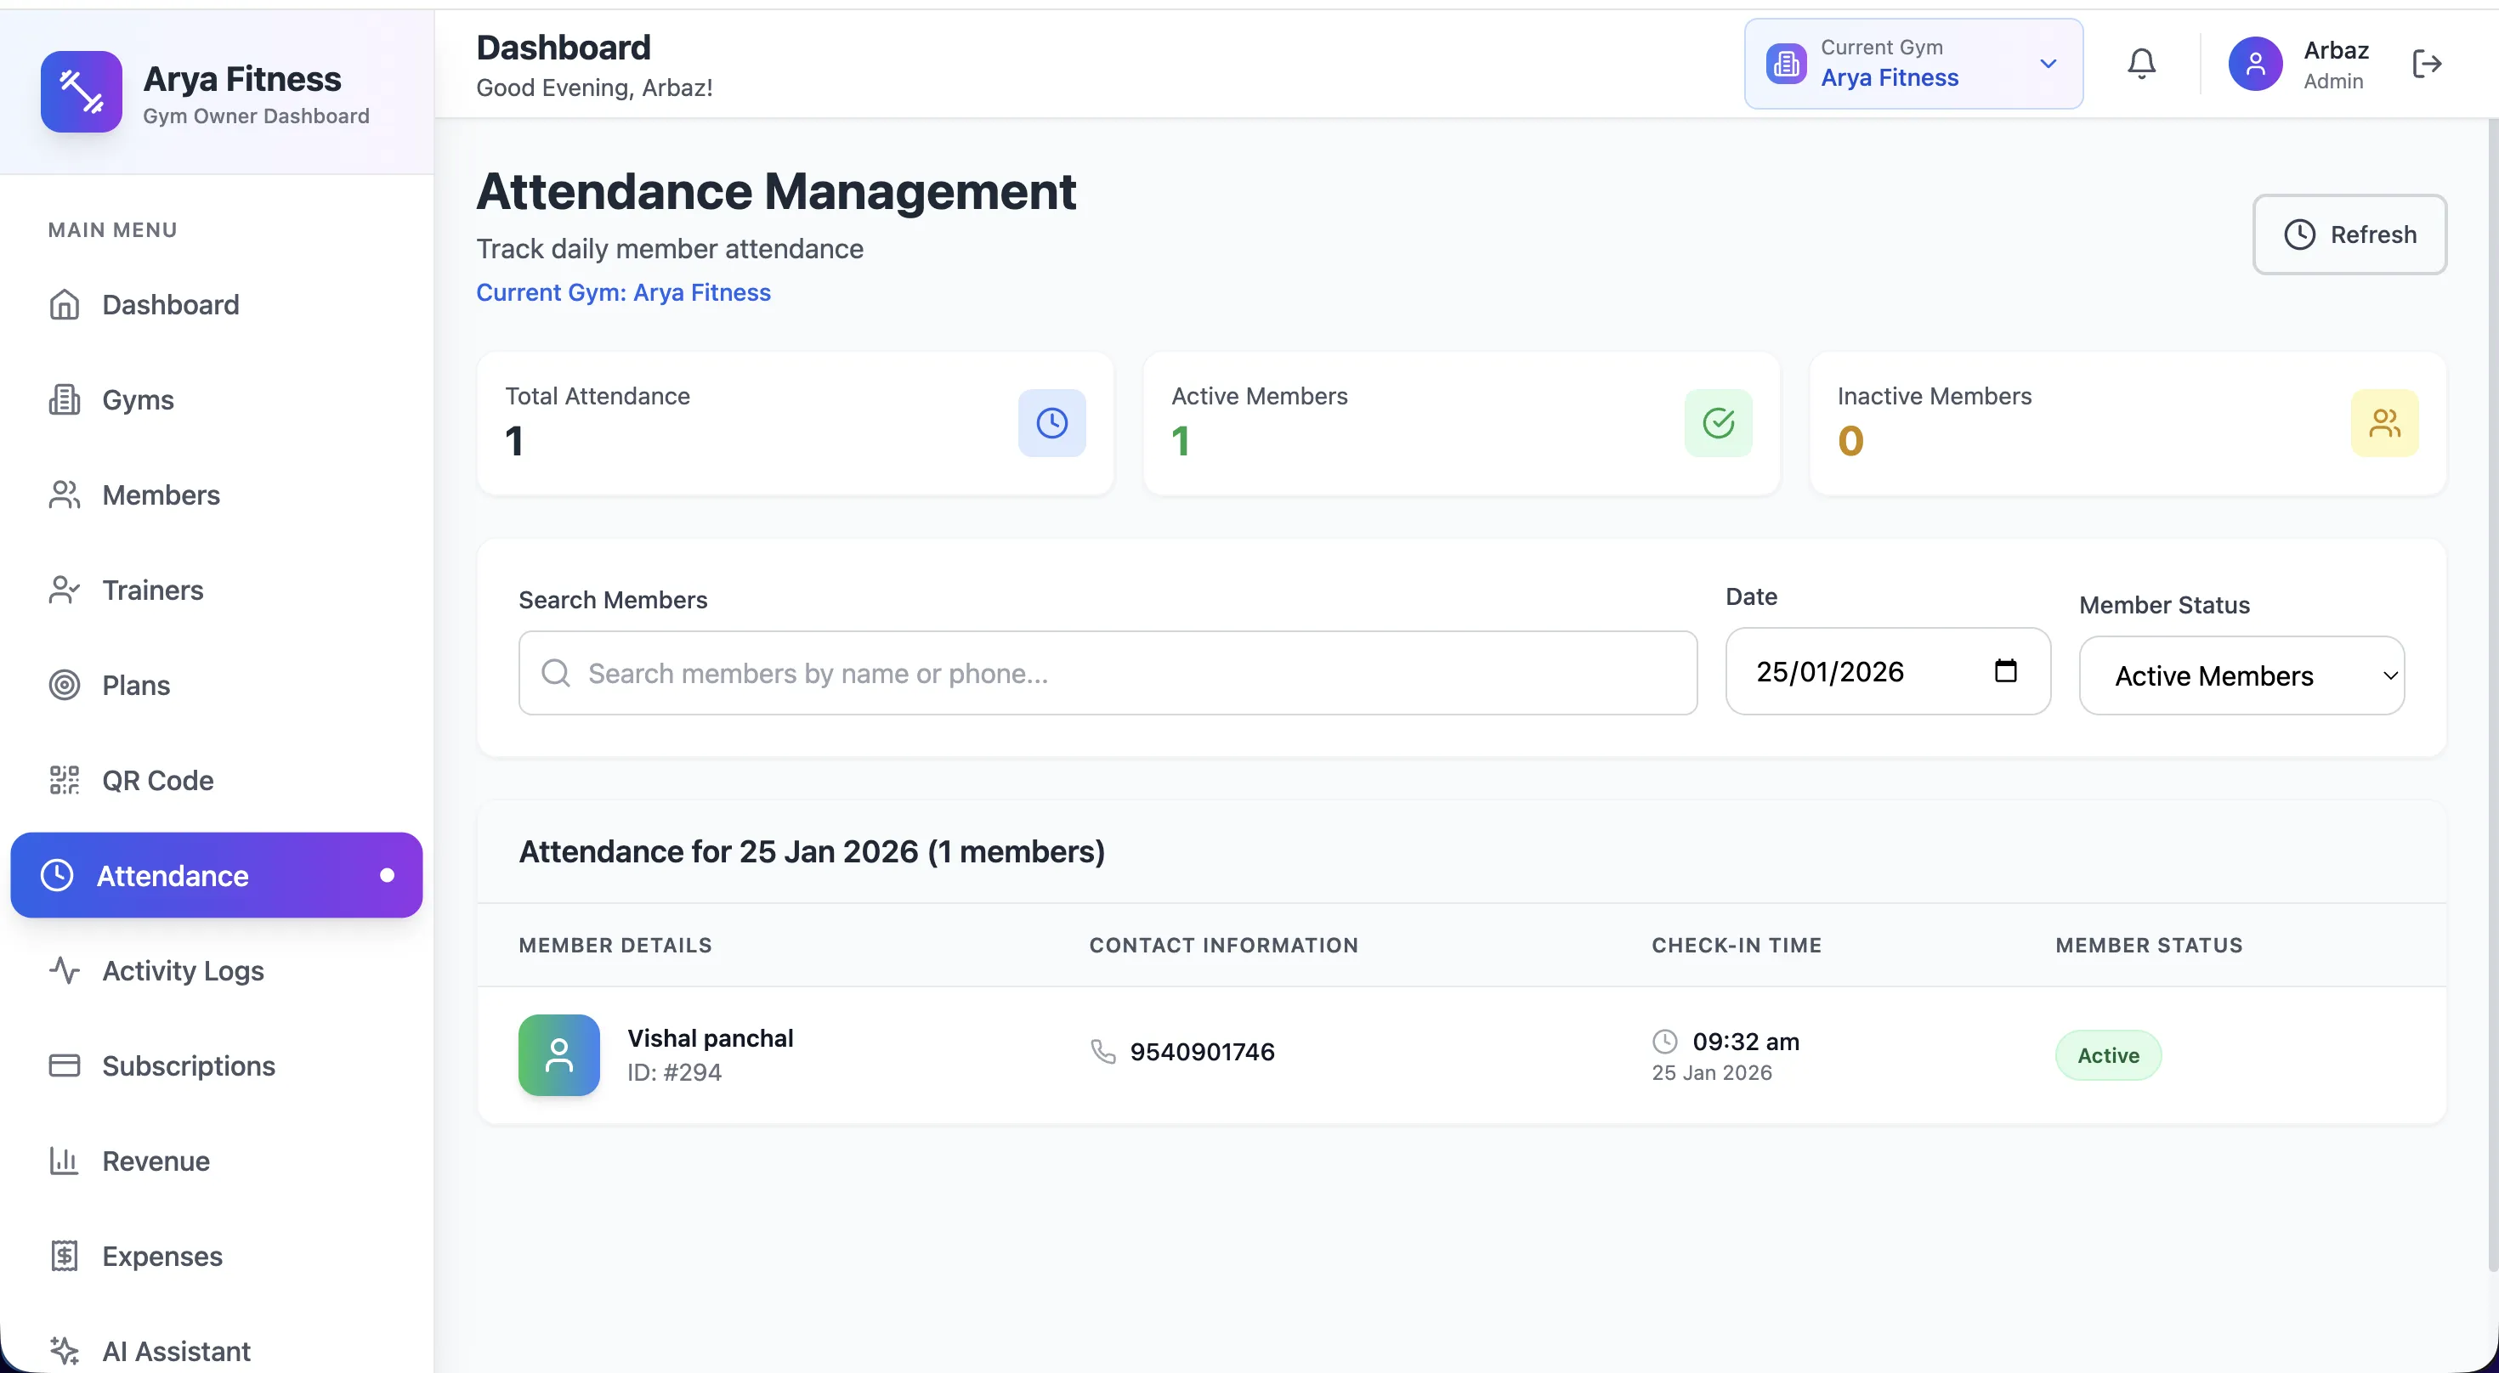The width and height of the screenshot is (2499, 1373).
Task: Open the Arbaz admin profile icon
Action: [2256, 63]
